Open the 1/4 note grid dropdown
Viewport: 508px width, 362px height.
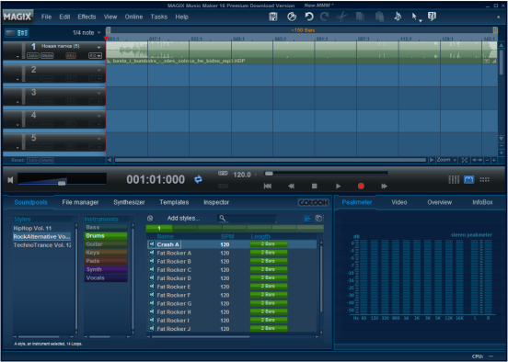point(87,33)
